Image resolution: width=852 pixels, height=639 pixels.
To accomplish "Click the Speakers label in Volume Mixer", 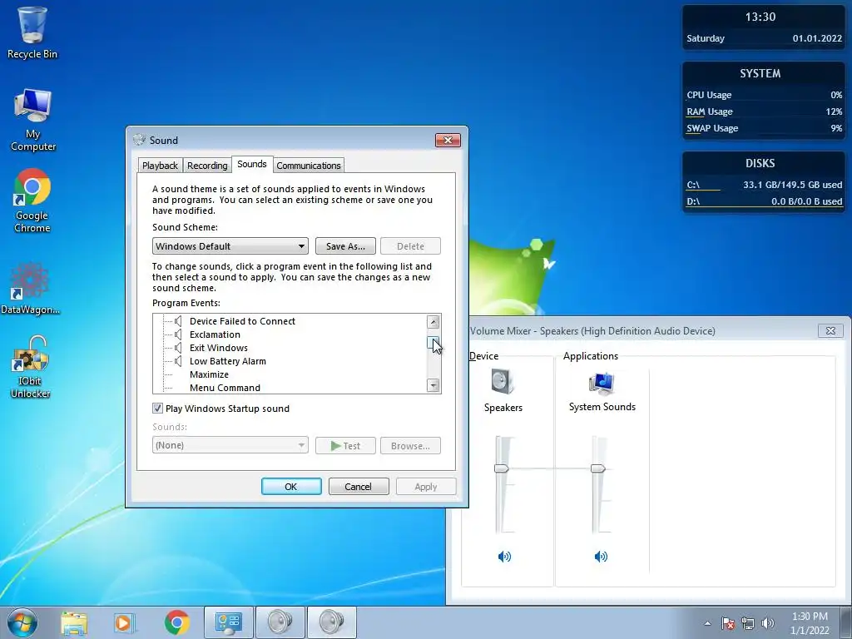I will pos(503,408).
